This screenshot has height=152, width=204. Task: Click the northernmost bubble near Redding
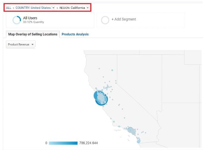[x=99, y=69]
